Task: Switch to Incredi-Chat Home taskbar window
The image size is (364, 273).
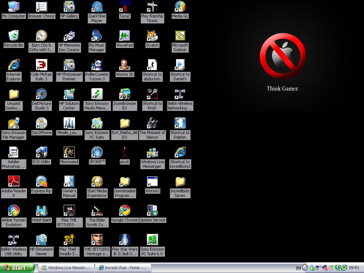Action: [x=123, y=268]
